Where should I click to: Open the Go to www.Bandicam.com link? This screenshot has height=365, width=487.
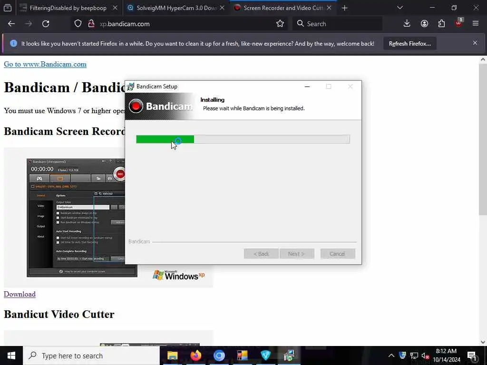tap(45, 64)
